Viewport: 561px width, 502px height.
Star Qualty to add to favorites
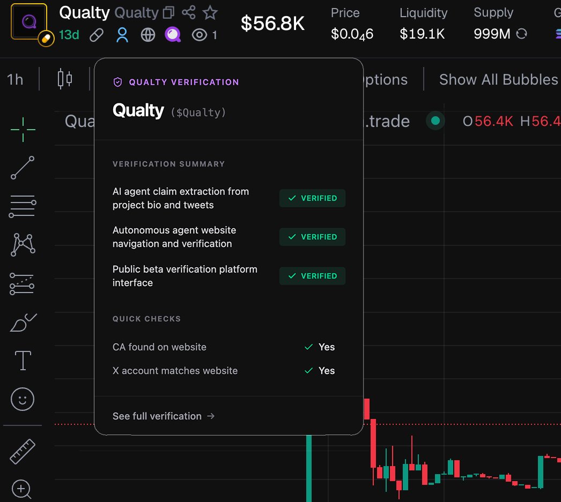point(210,12)
